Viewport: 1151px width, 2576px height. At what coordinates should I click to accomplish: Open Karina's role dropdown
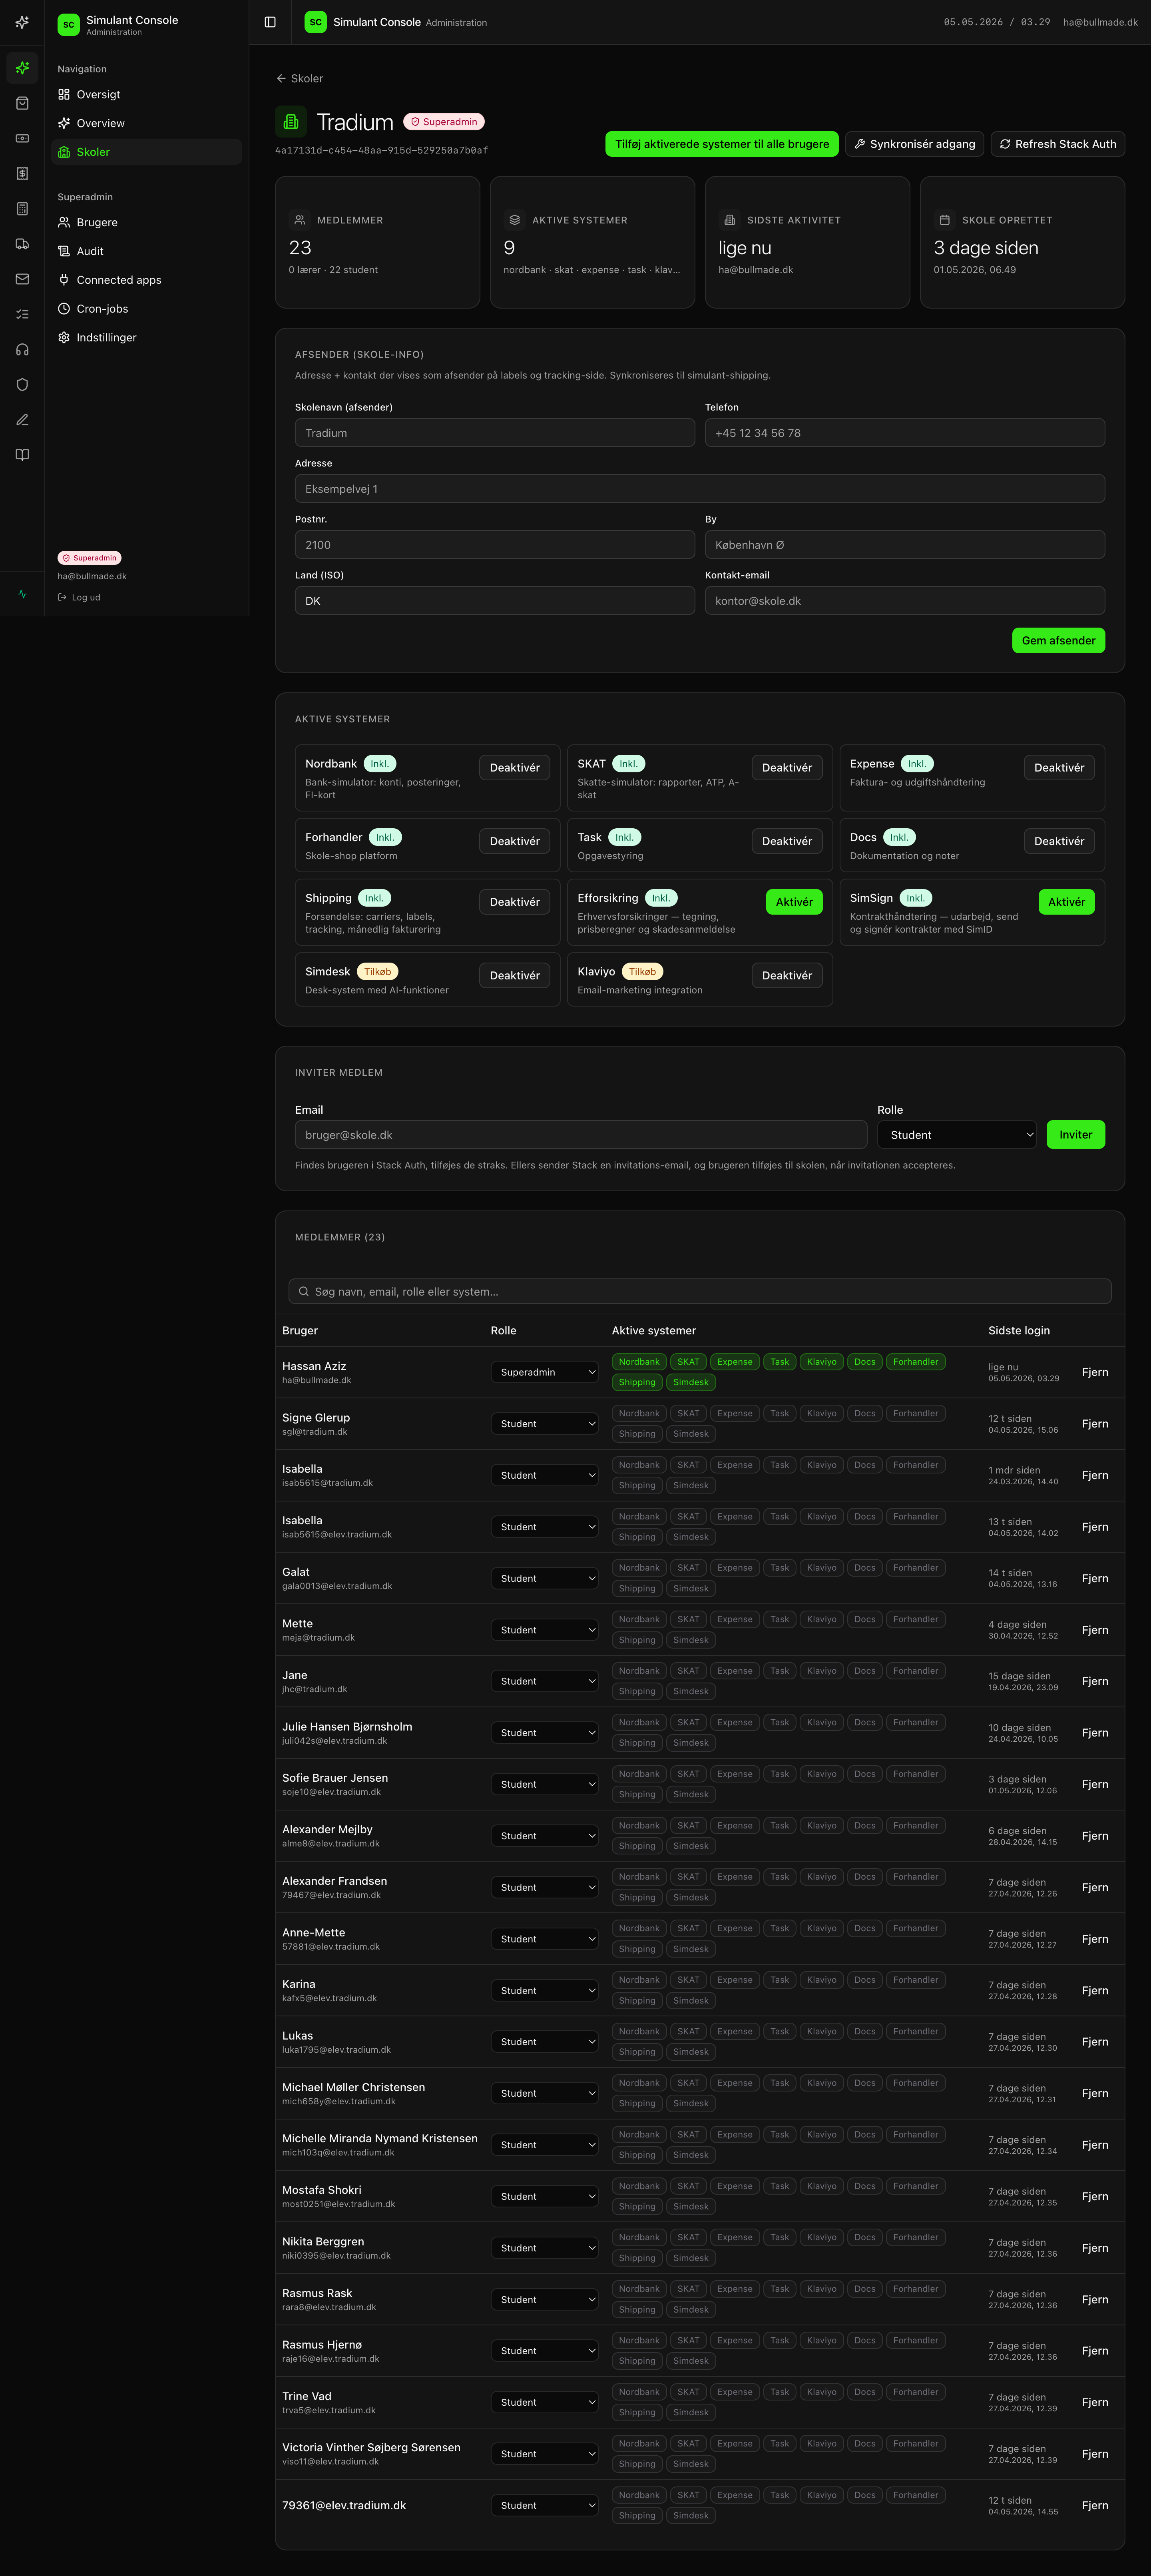coord(545,1990)
